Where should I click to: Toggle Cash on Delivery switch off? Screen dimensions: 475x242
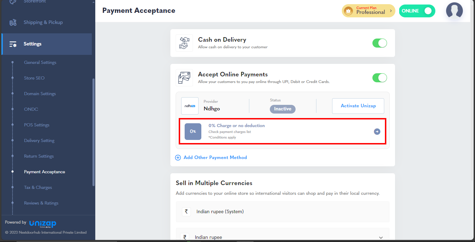(380, 43)
